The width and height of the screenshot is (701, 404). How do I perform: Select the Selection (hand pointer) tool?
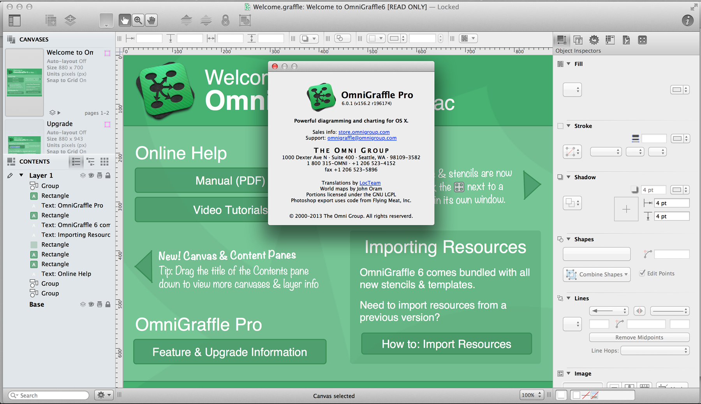(125, 20)
